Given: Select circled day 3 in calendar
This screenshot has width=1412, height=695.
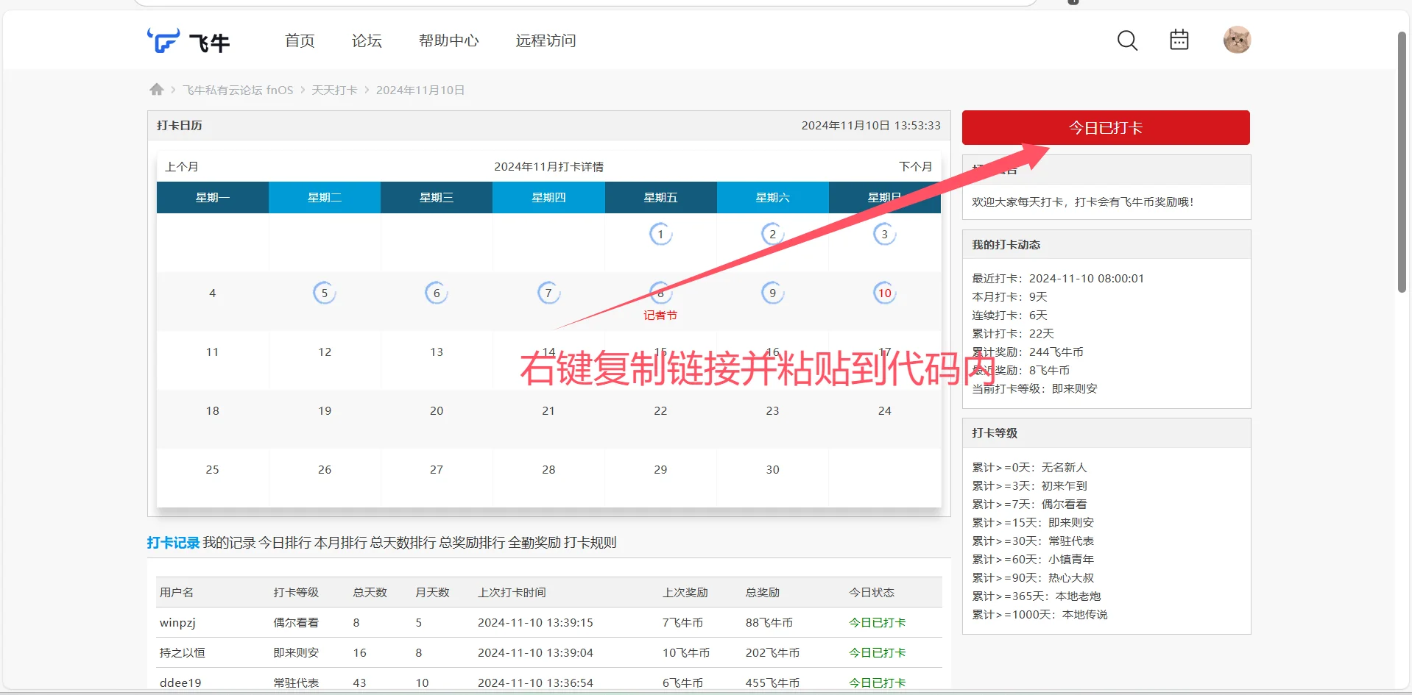Looking at the screenshot, I should point(884,235).
